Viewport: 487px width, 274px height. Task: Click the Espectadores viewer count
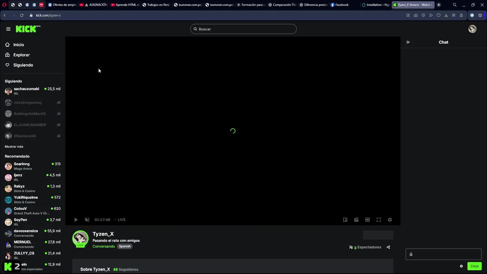(x=365, y=247)
